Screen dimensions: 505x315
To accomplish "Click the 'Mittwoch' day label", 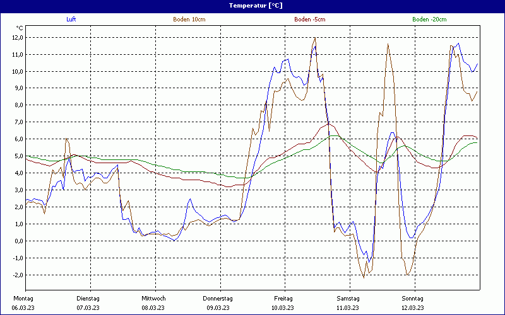I will 153,299.
